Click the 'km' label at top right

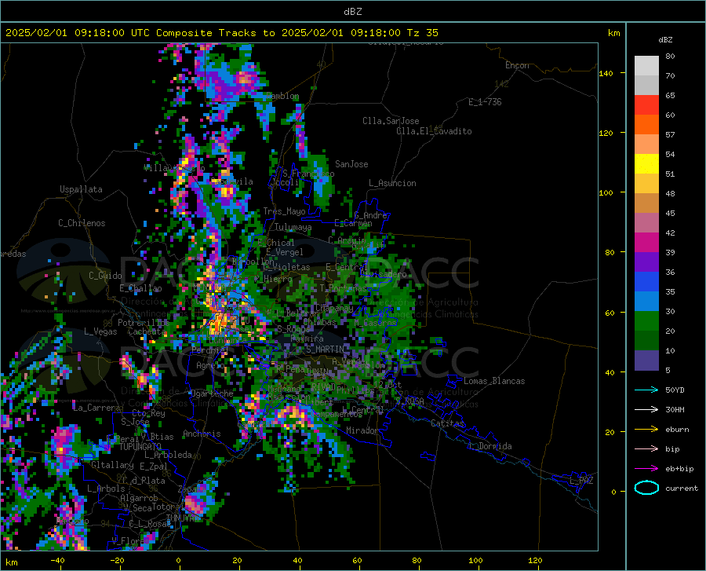tap(613, 33)
